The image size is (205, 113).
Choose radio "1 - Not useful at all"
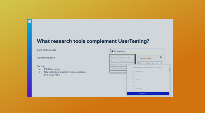pyautogui.click(x=133, y=71)
